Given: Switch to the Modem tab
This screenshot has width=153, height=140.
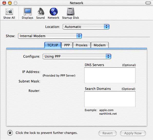Looking at the screenshot, I should [100, 45].
